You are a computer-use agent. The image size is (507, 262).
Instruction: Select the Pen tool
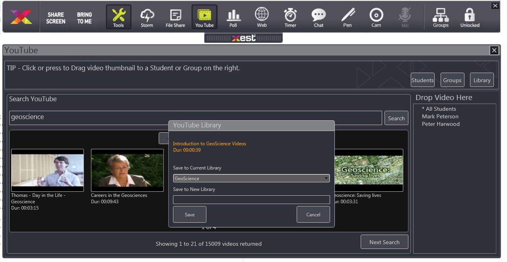click(348, 18)
